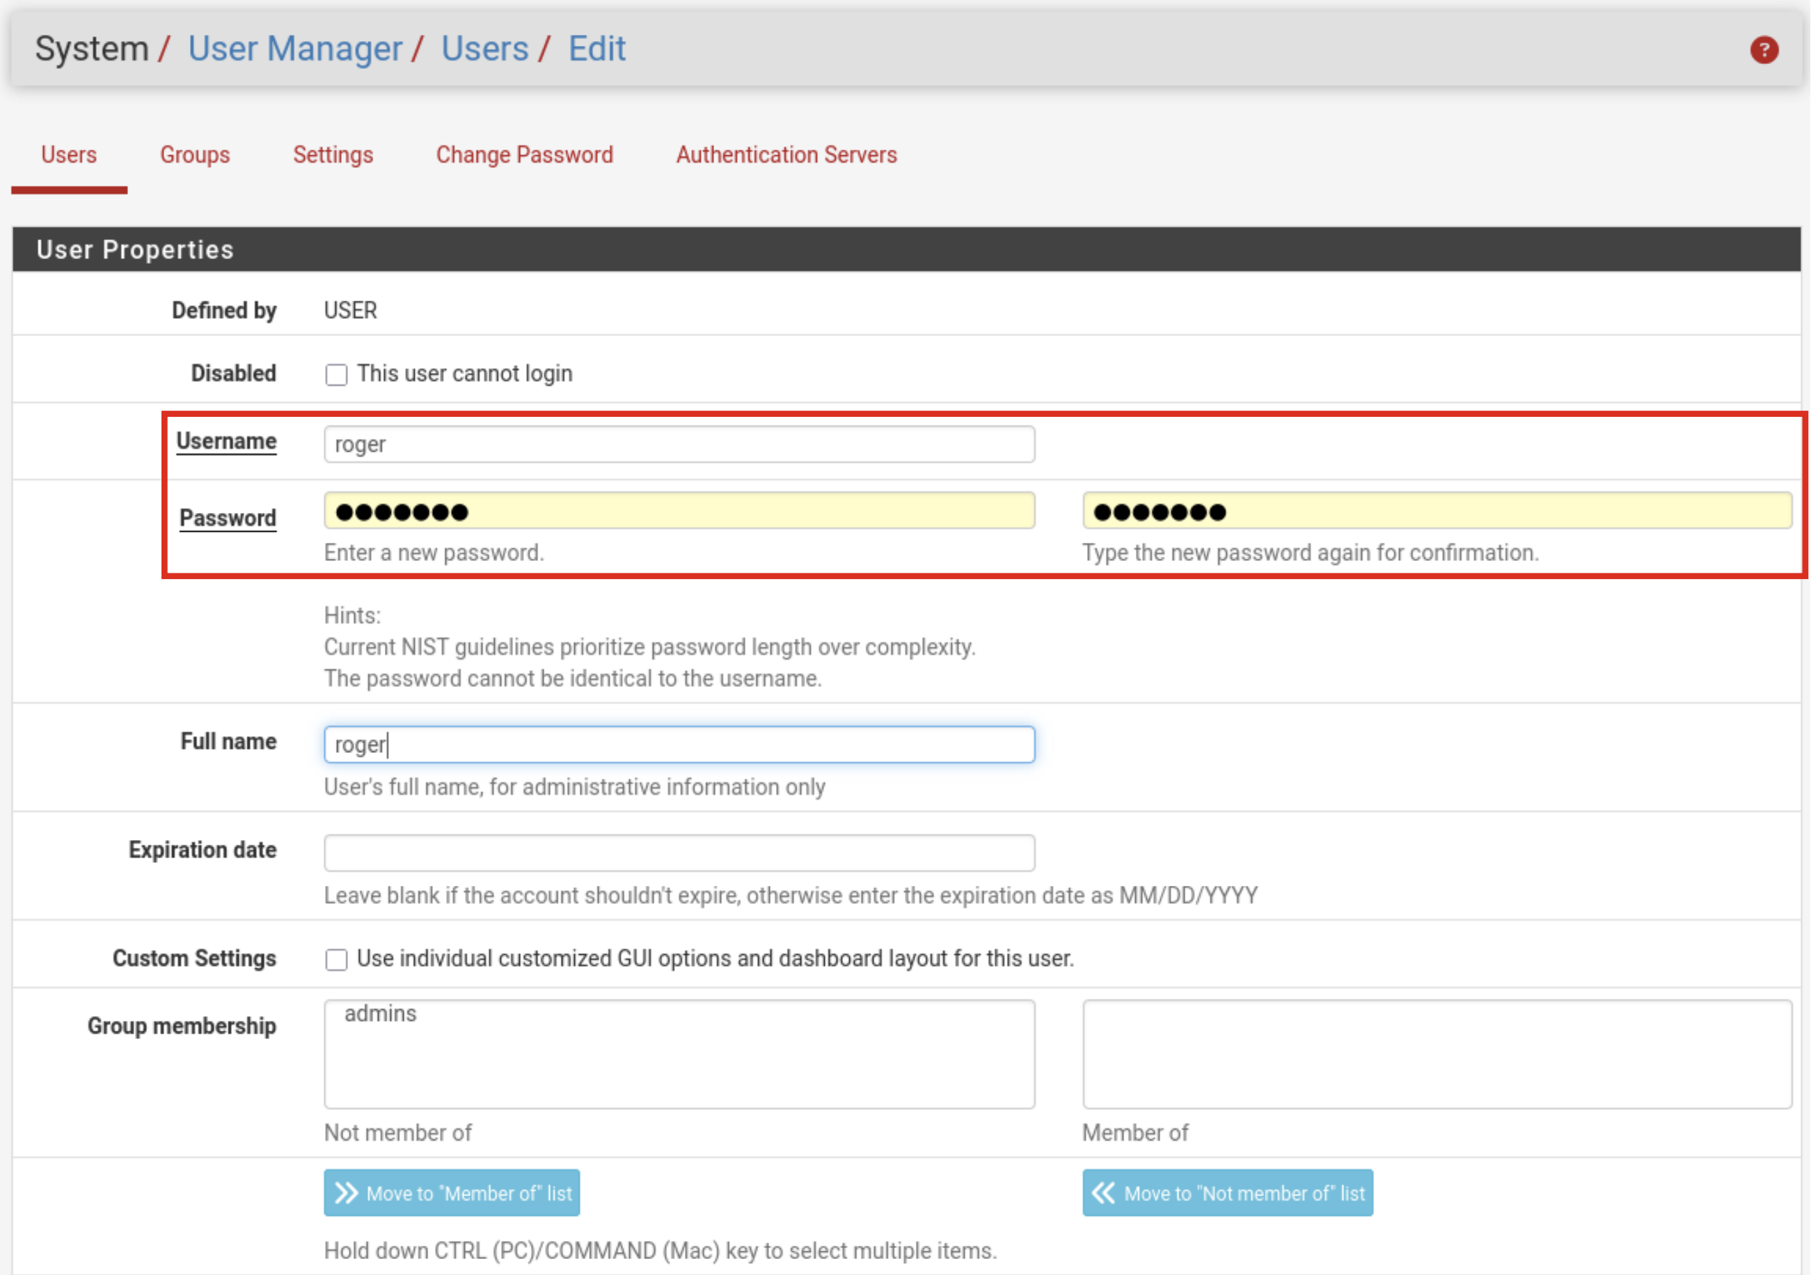This screenshot has height=1275, width=1811.
Task: Click the Users breadcrumb link
Action: [484, 48]
